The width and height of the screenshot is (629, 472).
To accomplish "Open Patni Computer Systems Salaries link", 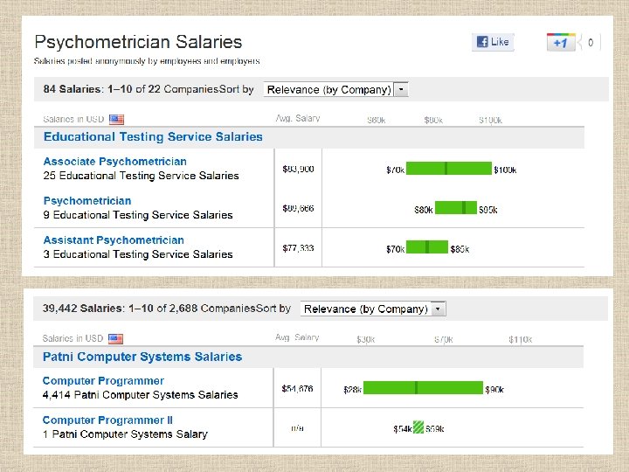I will point(142,357).
